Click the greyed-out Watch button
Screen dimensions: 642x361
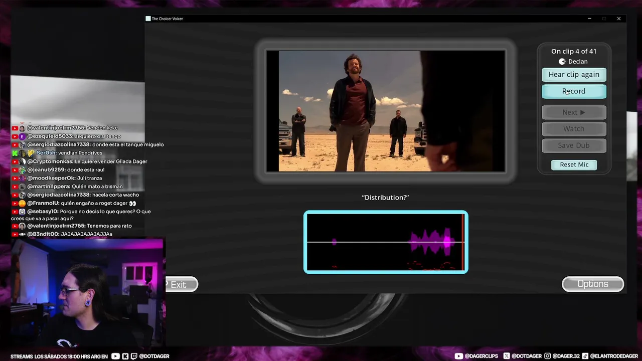[x=574, y=129]
